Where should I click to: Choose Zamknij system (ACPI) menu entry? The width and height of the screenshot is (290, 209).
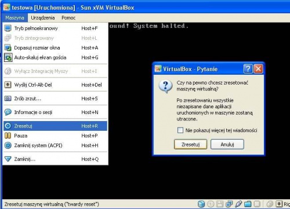click(55, 145)
